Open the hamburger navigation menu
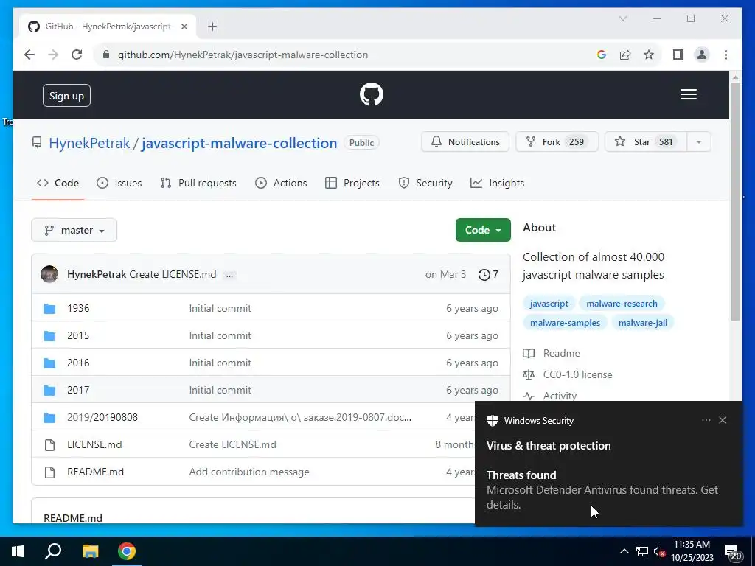This screenshot has width=755, height=566. pyautogui.click(x=688, y=94)
